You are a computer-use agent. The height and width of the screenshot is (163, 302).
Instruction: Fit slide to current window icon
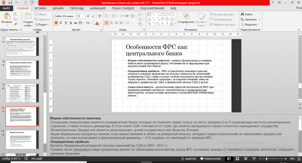[298, 159]
